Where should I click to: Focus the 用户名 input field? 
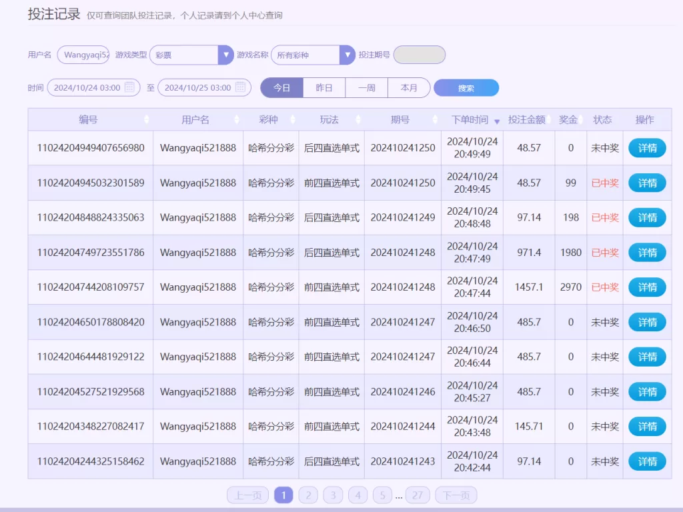click(83, 55)
